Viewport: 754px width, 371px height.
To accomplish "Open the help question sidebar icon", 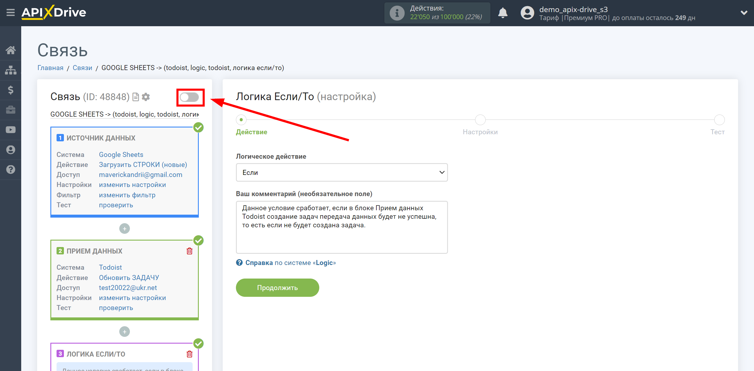I will click(x=11, y=170).
